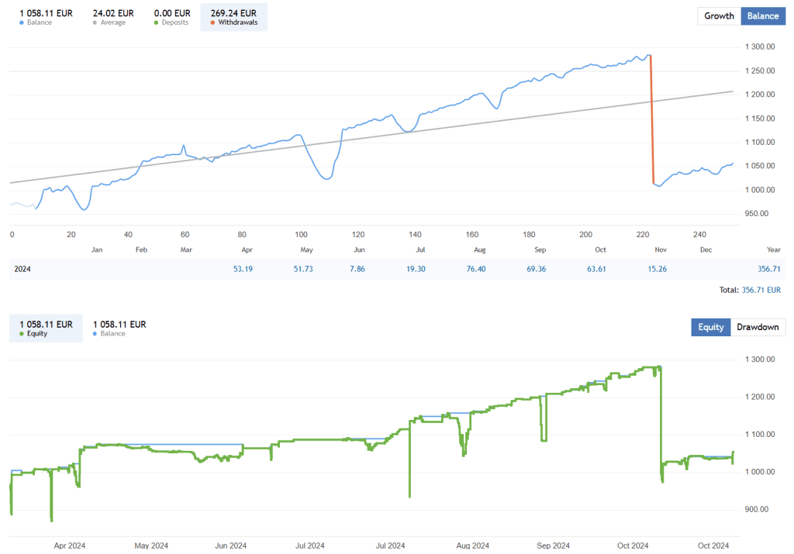Screen dimensions: 794x554
Task: Toggle the Deposits series in top legend
Action: pyautogui.click(x=172, y=17)
